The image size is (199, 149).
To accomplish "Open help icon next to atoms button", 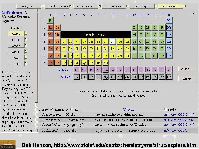I will (26, 33).
